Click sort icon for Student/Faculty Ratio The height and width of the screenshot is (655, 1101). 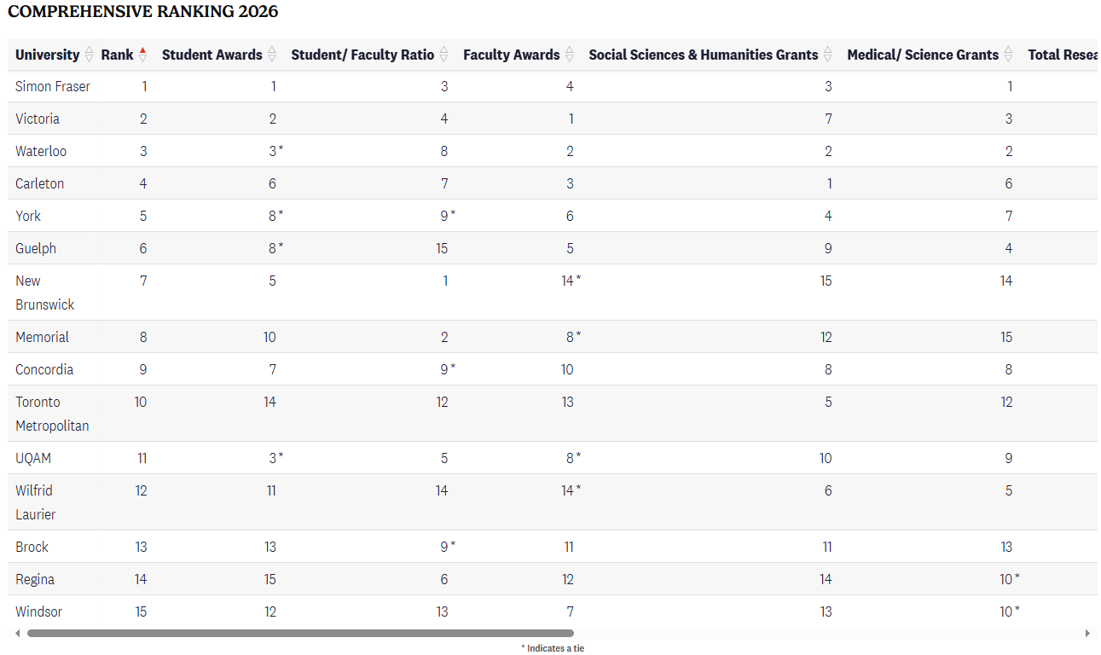(443, 55)
